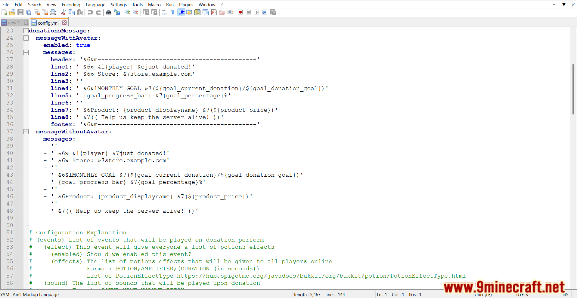
Task: Collapse the messageWithAvatar fold on line 24
Action: (26, 38)
